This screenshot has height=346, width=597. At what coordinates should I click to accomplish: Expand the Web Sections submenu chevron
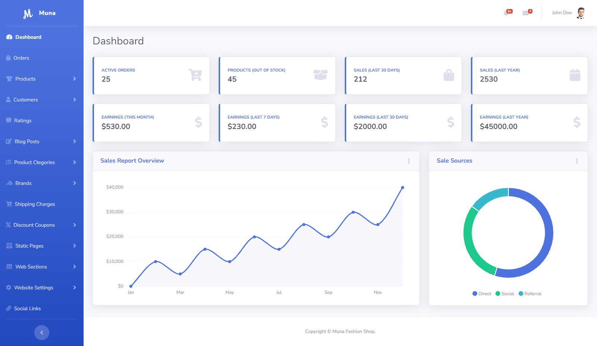coord(75,267)
